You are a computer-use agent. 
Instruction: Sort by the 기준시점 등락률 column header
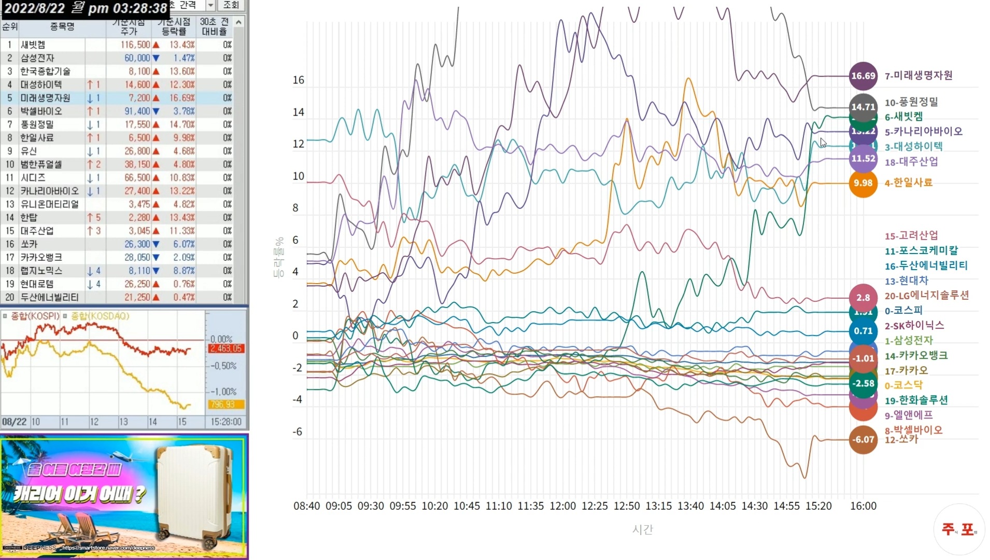(x=174, y=26)
